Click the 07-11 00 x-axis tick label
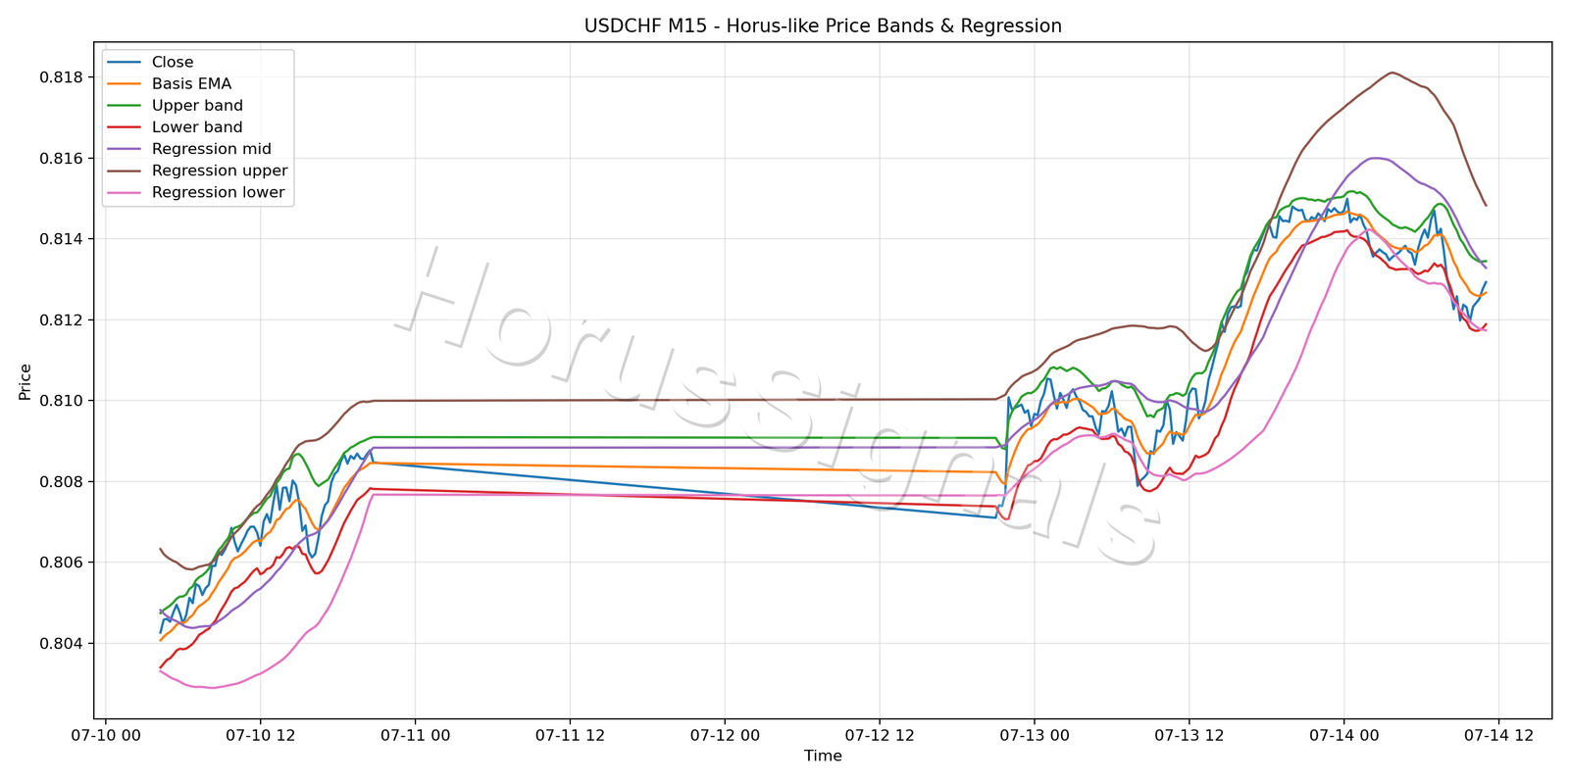 [x=415, y=735]
